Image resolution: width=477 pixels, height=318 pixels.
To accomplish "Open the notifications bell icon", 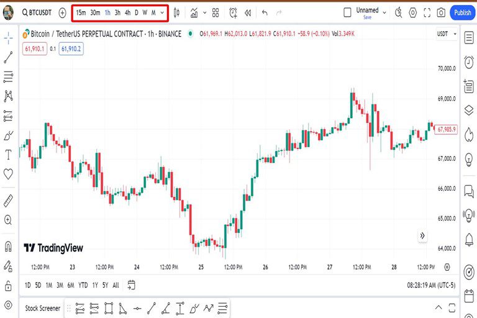I will [x=469, y=240].
